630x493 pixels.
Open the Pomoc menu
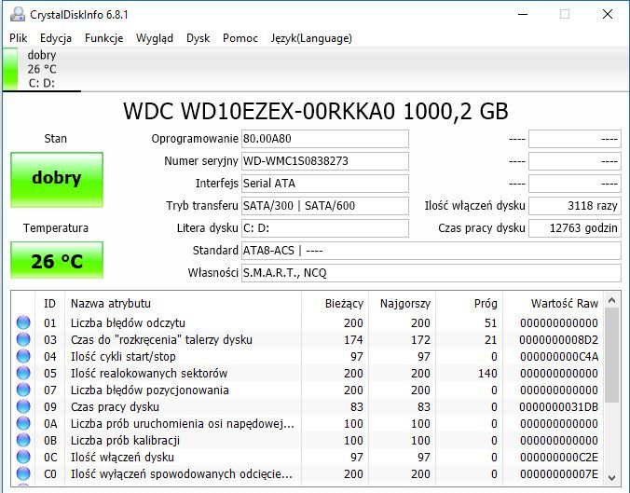point(240,38)
